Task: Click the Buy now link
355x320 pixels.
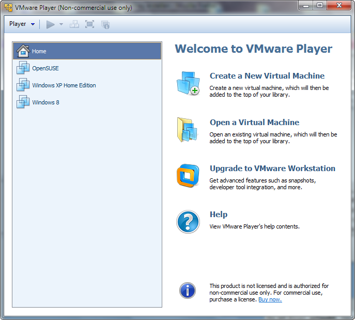Action: click(x=270, y=299)
